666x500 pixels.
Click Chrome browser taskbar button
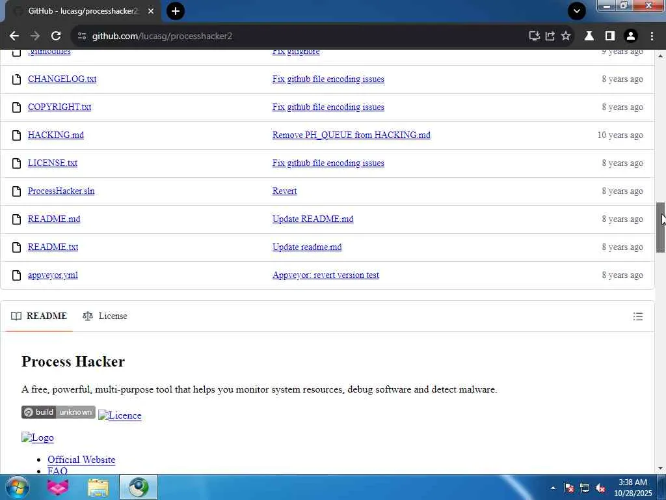pyautogui.click(x=139, y=487)
